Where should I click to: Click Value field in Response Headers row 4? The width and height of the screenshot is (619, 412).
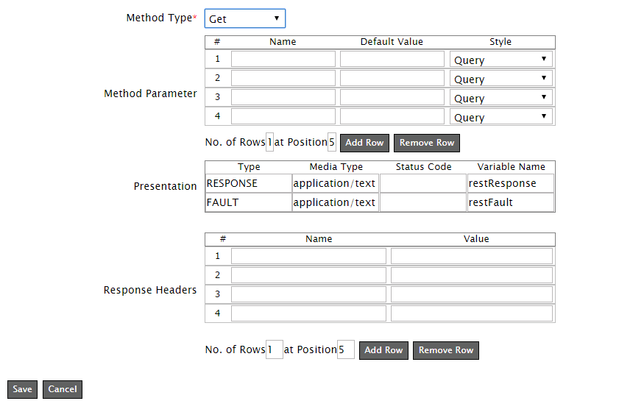click(472, 313)
